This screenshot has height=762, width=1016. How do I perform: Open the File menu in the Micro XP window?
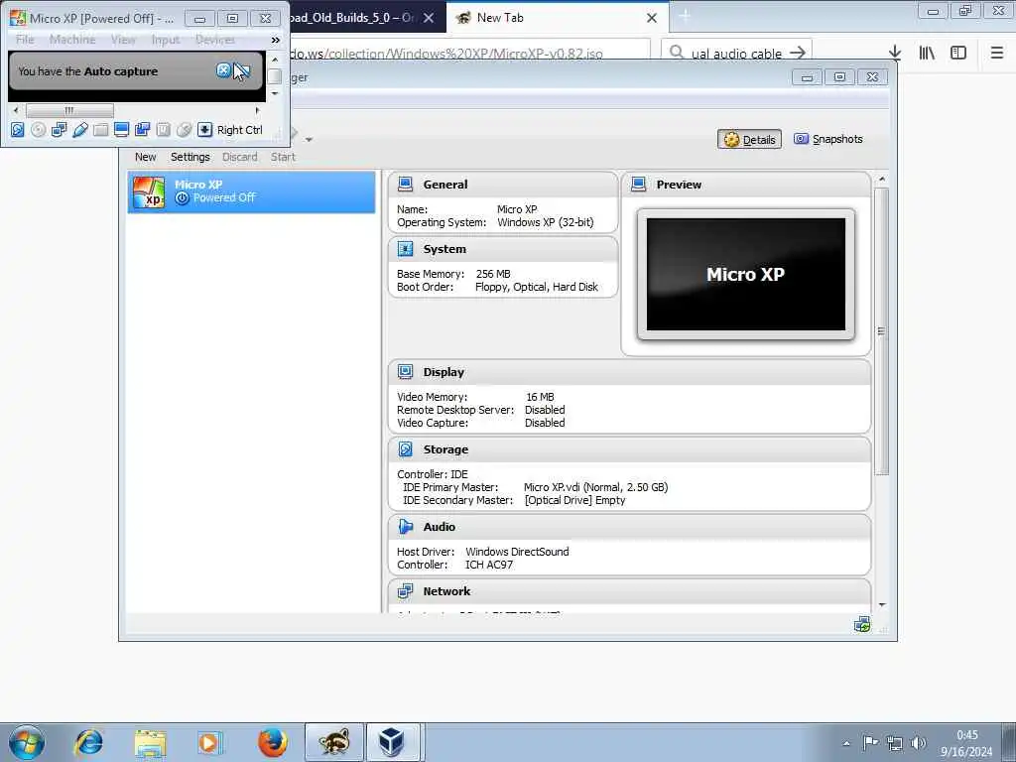click(25, 40)
